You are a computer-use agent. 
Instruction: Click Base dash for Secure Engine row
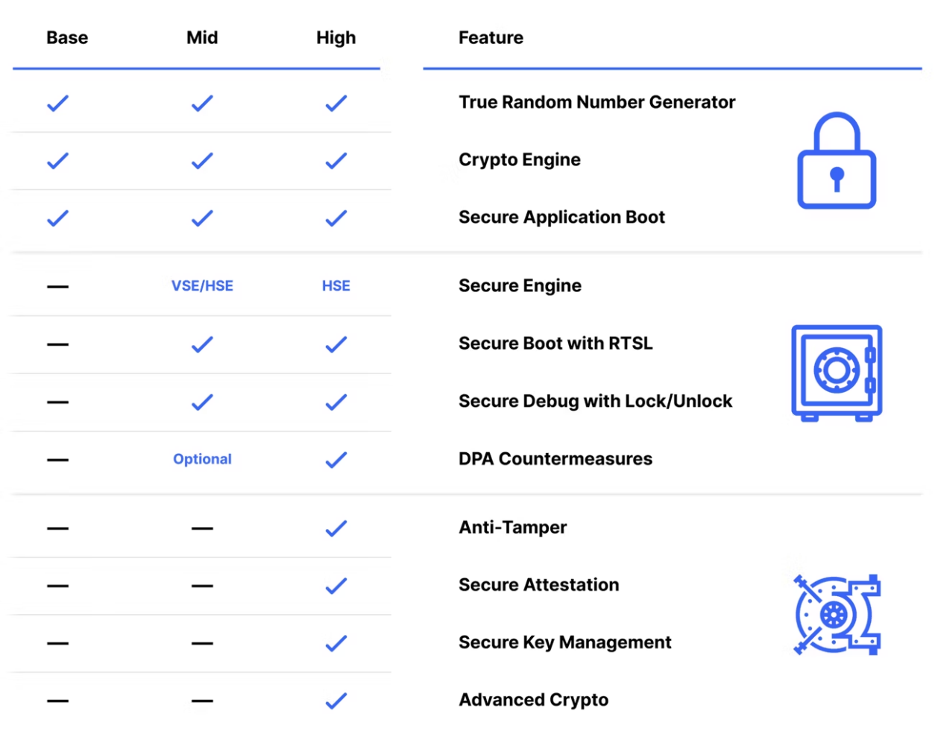[x=57, y=286]
